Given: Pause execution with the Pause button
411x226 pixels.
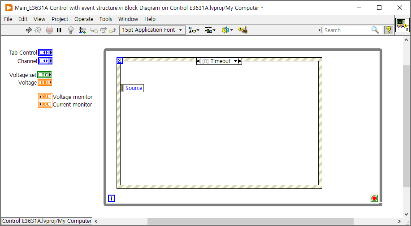Looking at the screenshot, I should tap(59, 30).
